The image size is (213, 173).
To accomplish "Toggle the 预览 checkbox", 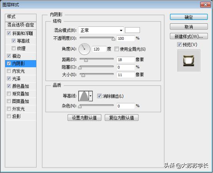I will pos(179,44).
